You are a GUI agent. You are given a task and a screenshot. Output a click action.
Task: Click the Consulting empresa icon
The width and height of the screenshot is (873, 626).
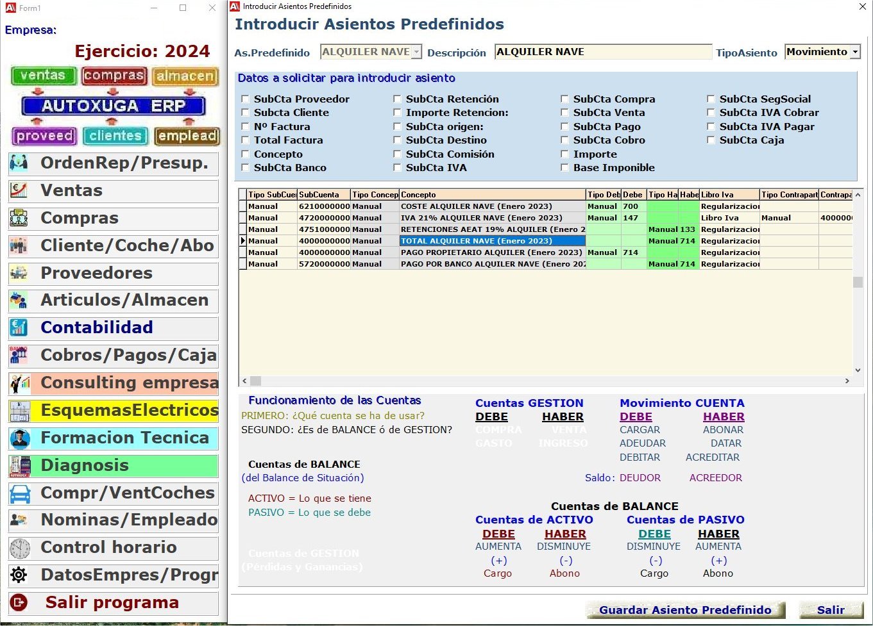click(19, 383)
